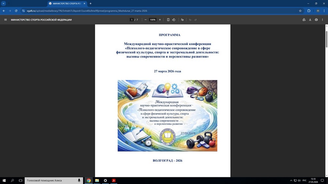Screen dimensions: 328x184
Task: Print the PDF document
Action: pos(316,20)
